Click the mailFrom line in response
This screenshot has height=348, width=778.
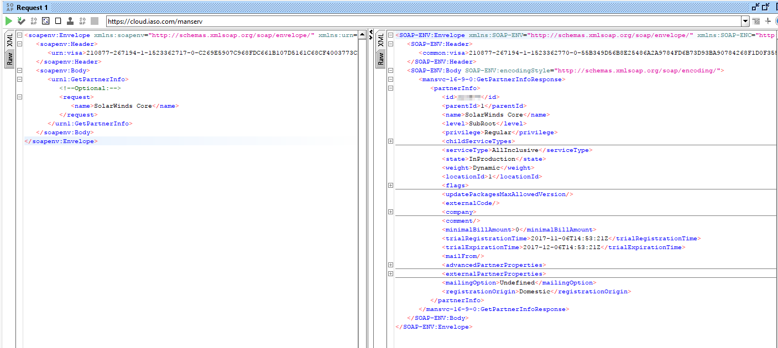tap(463, 256)
